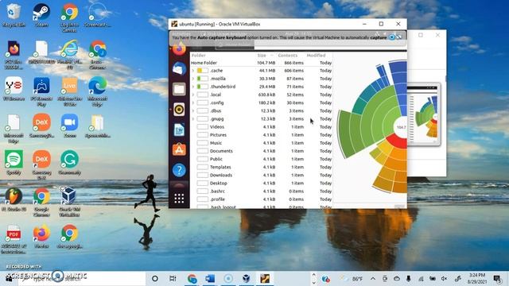Expand the .gnupg folder row
The height and width of the screenshot is (286, 509).
[x=193, y=119]
